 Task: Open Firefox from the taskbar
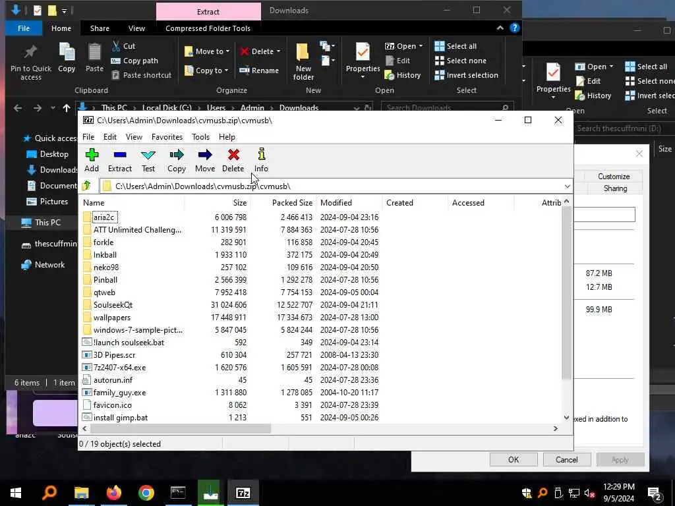coord(113,493)
